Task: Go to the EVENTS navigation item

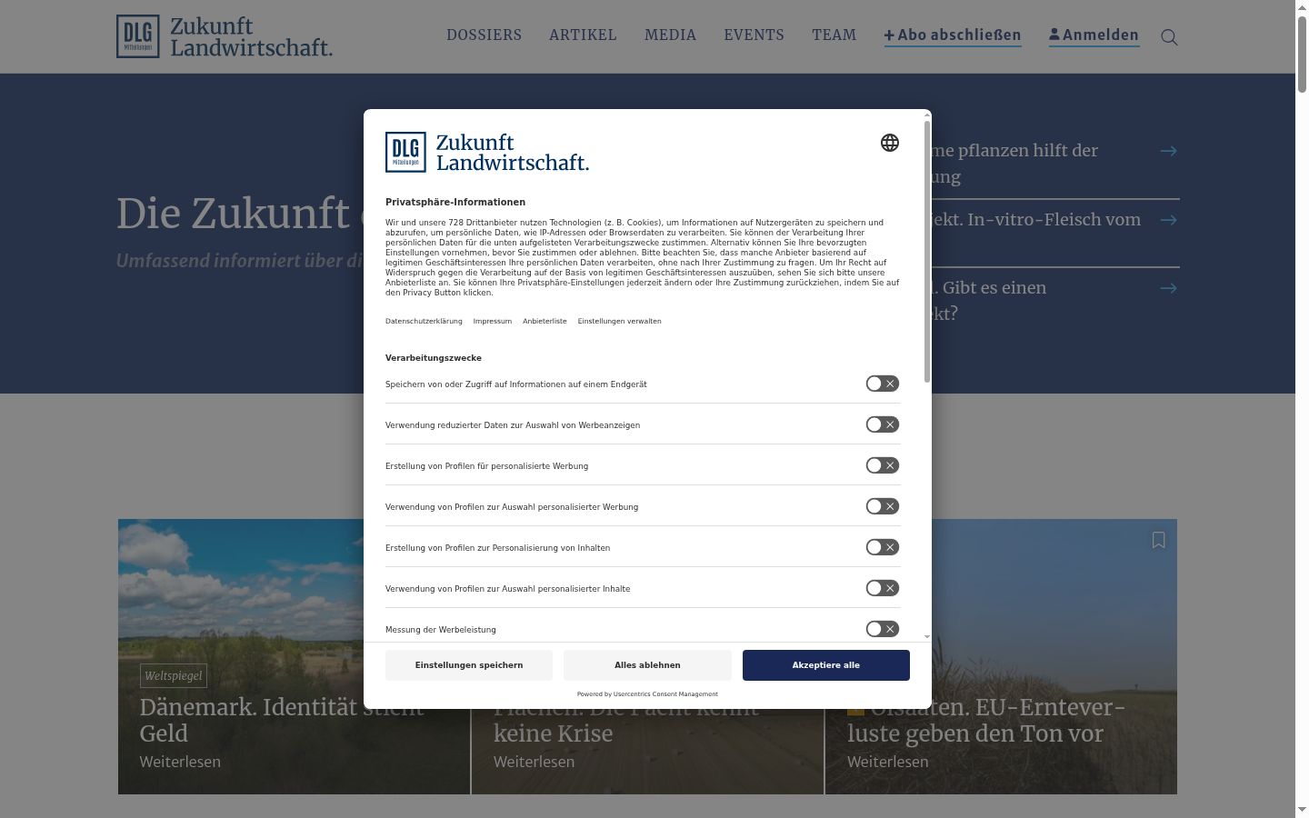Action: pos(754,35)
